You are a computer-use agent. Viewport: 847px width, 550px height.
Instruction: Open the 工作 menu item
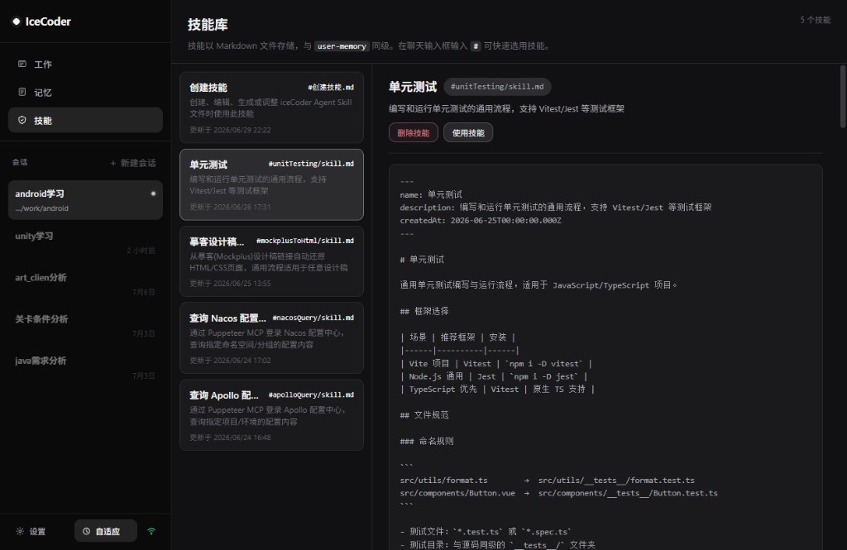click(x=85, y=65)
